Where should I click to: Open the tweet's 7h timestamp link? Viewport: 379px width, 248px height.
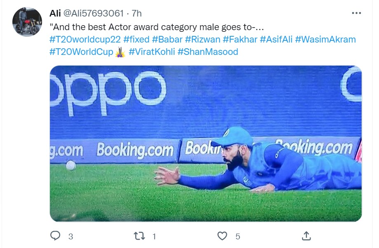[x=137, y=13]
